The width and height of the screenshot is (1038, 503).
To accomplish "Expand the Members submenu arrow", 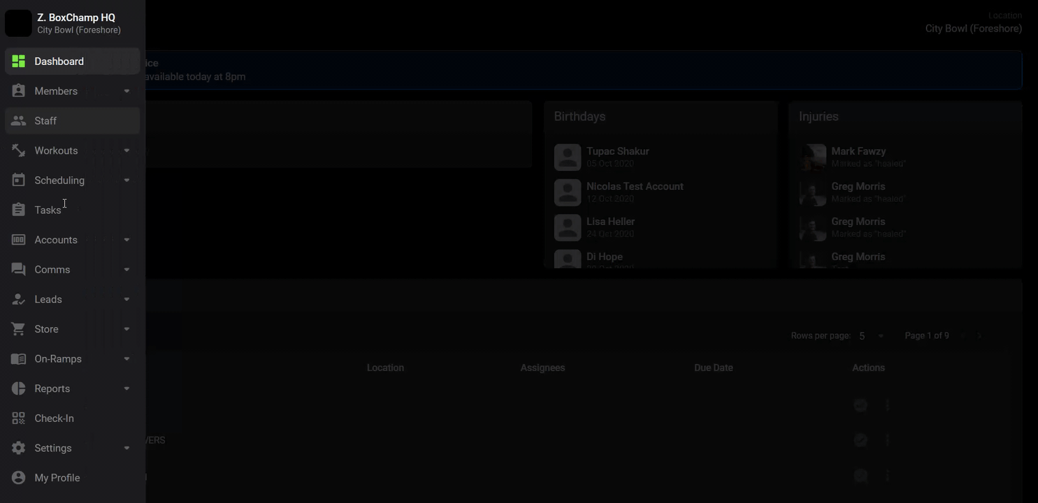I will coord(127,91).
